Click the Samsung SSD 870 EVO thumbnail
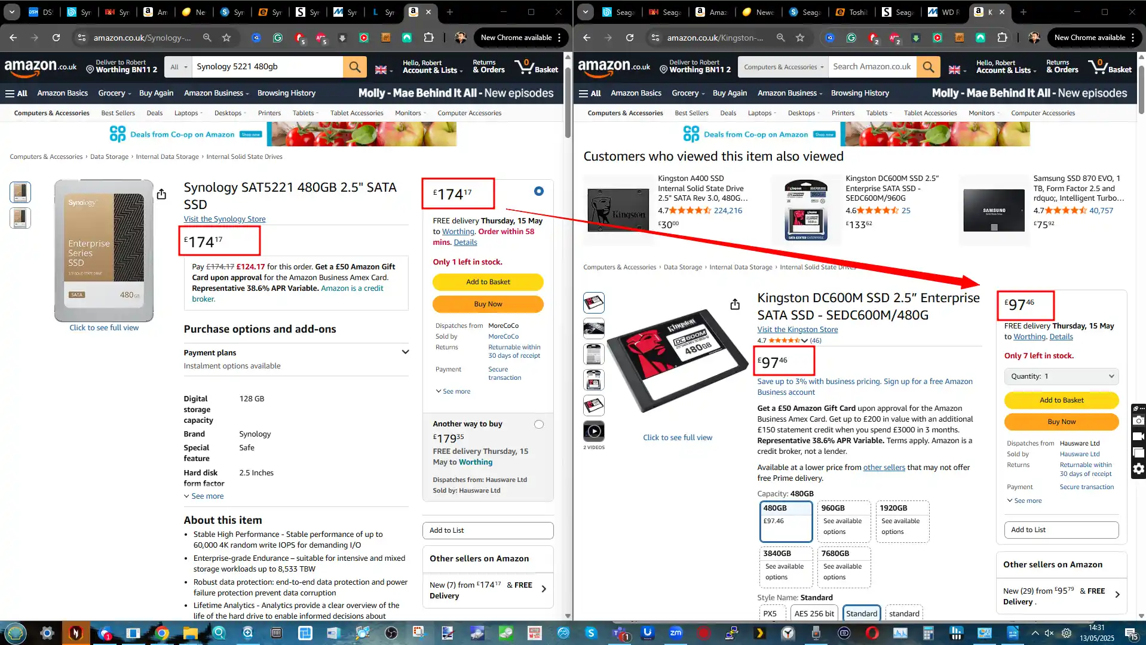Image resolution: width=1146 pixels, height=645 pixels. pos(994,210)
